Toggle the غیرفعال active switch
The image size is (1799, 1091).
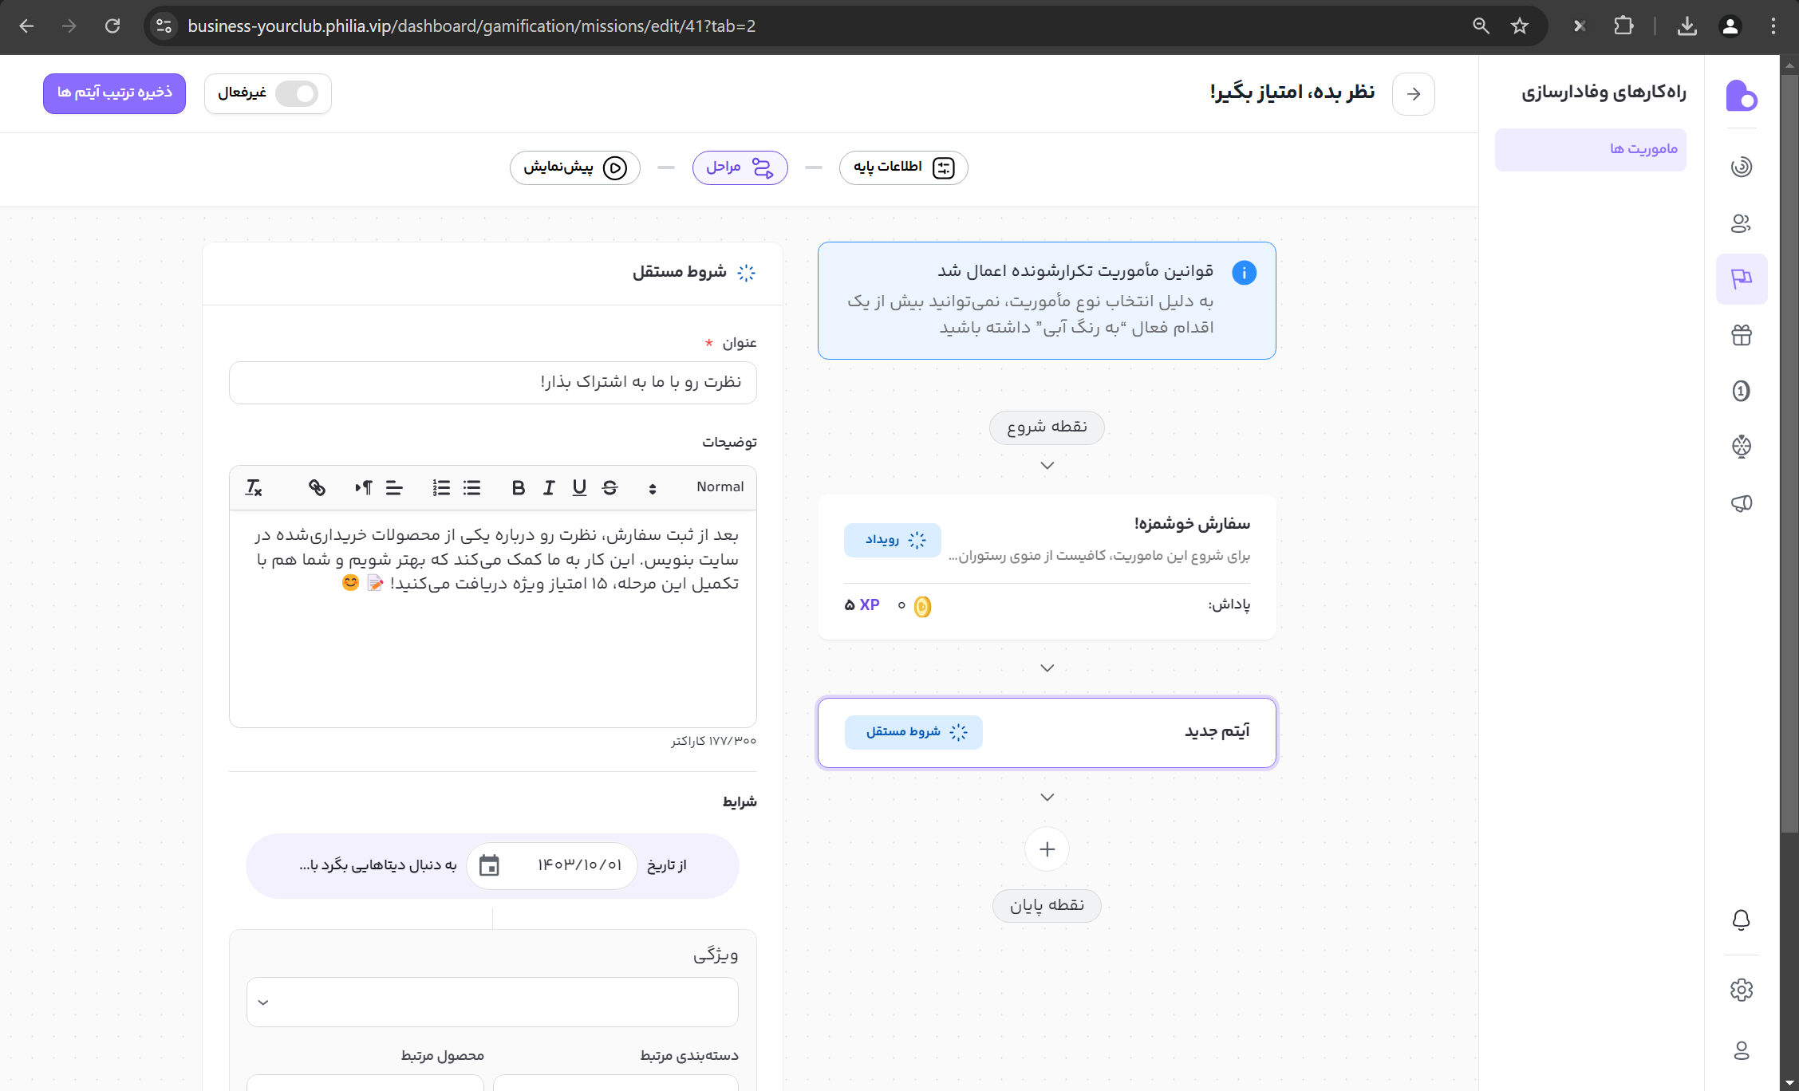[x=297, y=93]
